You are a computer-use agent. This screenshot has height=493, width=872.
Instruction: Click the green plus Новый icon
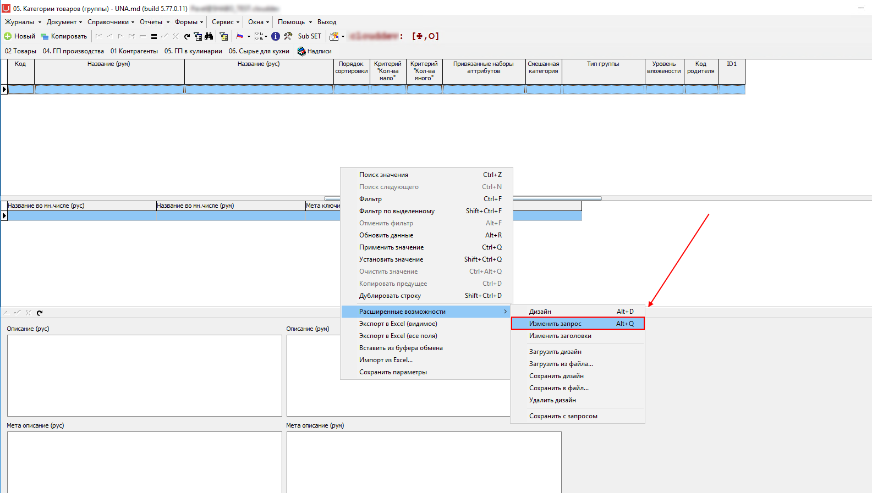coord(8,36)
